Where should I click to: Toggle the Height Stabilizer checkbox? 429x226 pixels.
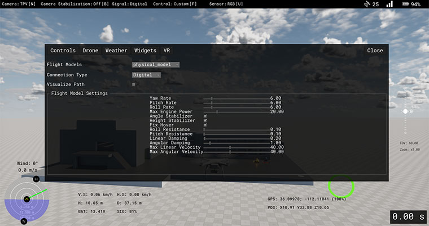[x=205, y=121]
